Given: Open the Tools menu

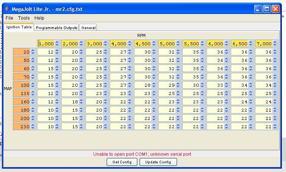Looking at the screenshot, I should [24, 18].
